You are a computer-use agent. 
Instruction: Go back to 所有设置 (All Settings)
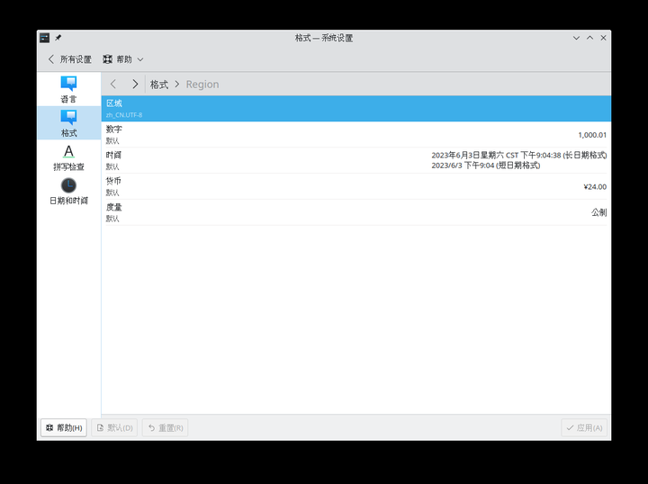point(69,59)
